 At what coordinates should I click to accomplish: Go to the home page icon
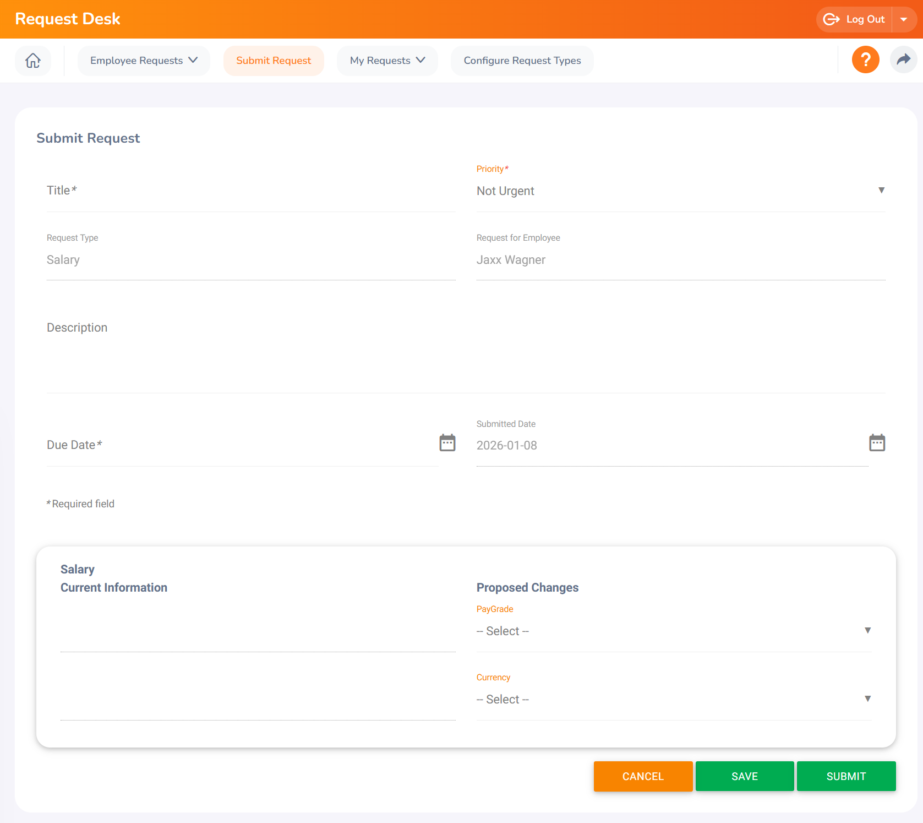click(33, 61)
